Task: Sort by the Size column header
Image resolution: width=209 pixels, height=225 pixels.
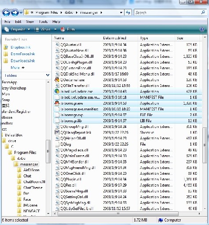Action: pos(180,38)
